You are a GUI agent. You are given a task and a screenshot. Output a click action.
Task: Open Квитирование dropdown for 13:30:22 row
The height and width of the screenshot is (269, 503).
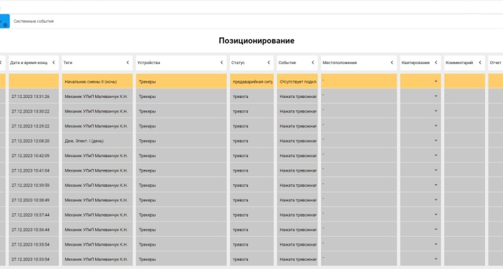point(435,111)
